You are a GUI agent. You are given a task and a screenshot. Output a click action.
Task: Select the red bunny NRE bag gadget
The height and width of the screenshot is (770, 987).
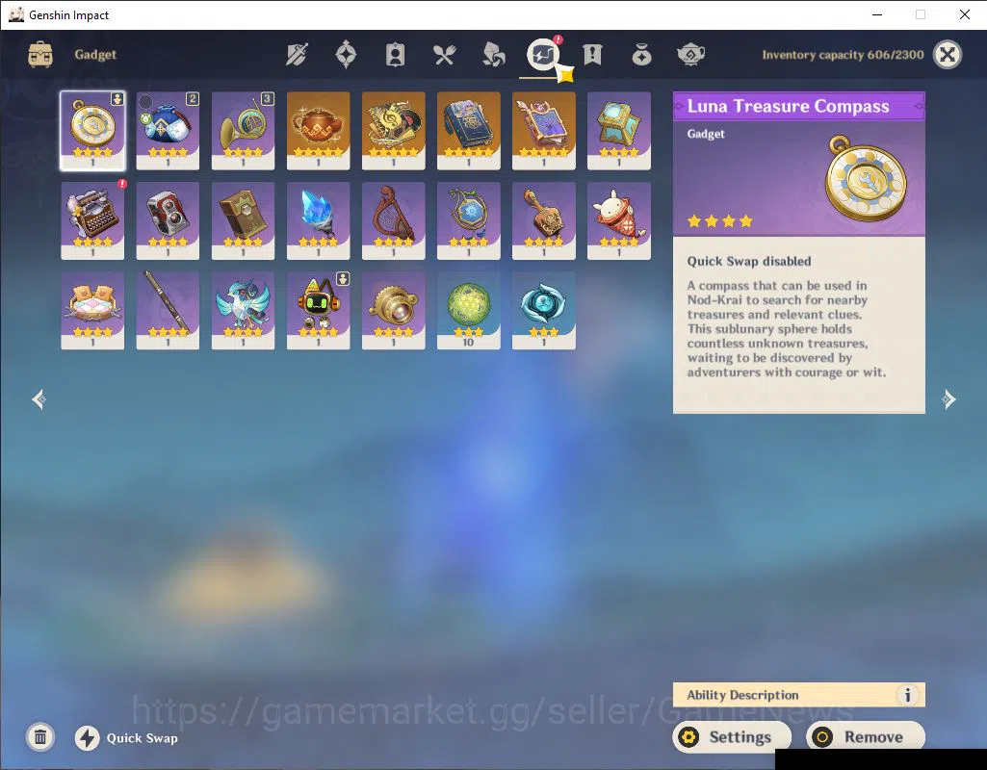click(619, 220)
